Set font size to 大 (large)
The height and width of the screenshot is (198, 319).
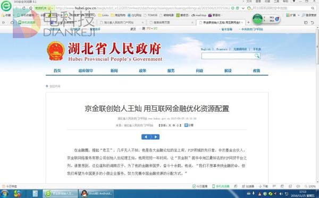coord(170,125)
